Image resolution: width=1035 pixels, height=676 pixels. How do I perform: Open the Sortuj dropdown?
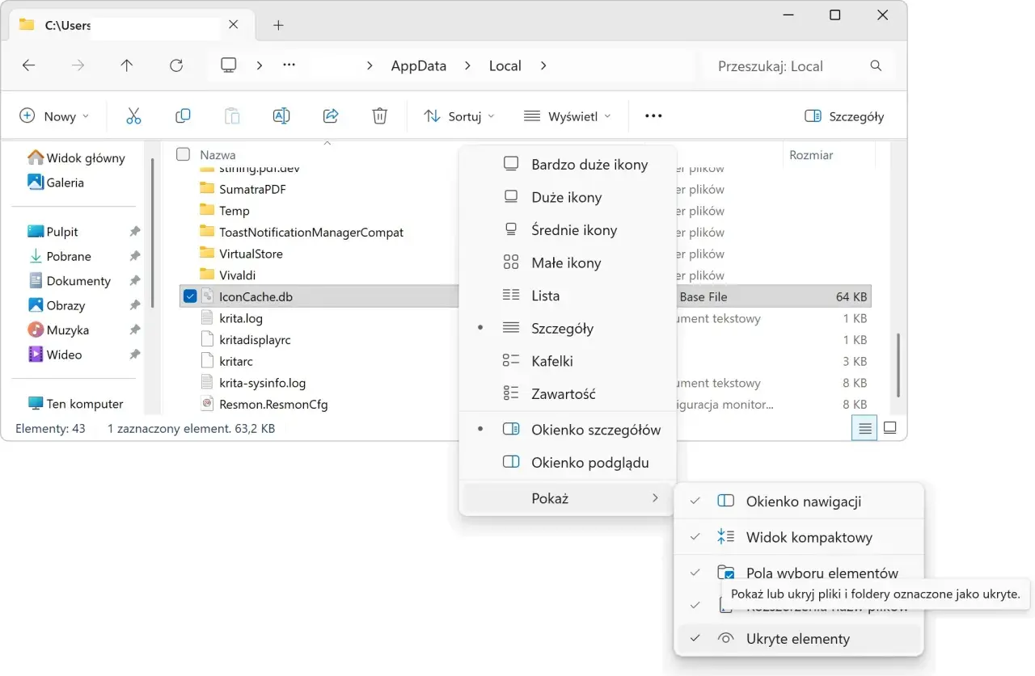click(459, 116)
